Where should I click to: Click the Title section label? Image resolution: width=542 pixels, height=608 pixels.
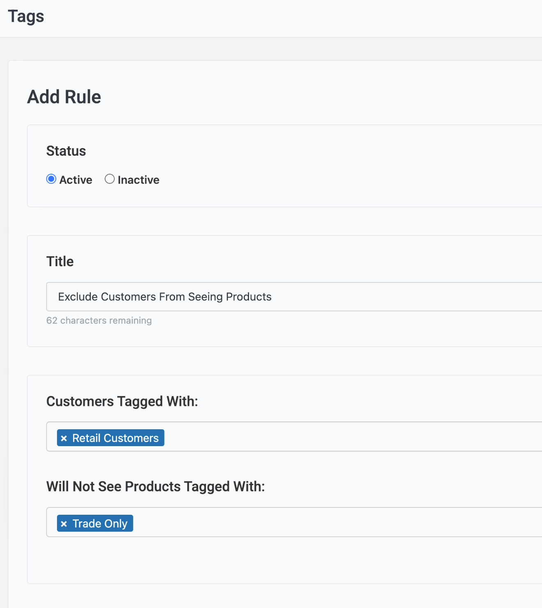pyautogui.click(x=60, y=262)
